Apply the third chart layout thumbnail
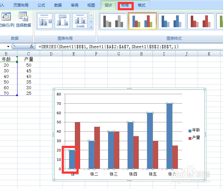The height and width of the screenshot is (189, 223). 80,21
